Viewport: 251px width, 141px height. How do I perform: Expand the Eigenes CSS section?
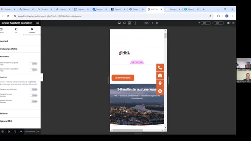[x=20, y=121]
